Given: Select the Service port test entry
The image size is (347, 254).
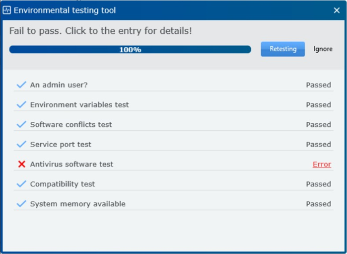Looking at the screenshot, I should tap(174, 144).
